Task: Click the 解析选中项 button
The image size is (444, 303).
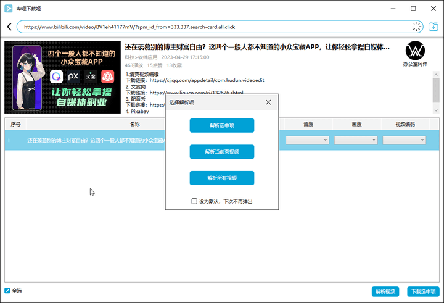Action: pyautogui.click(x=222, y=125)
